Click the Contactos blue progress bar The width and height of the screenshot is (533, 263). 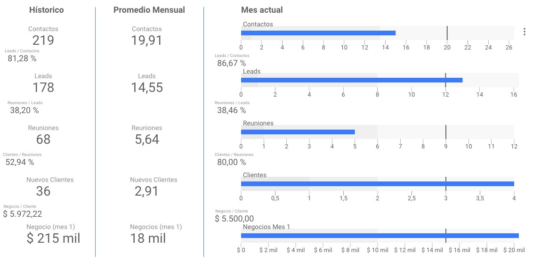[x=318, y=33]
